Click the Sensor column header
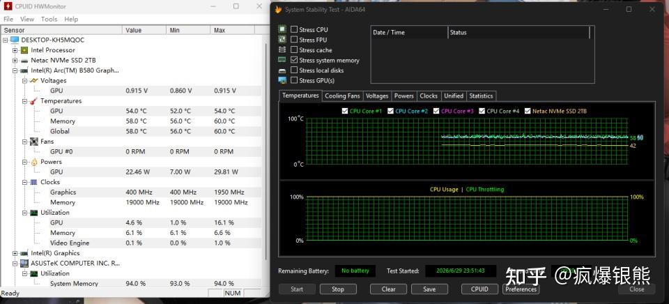 tap(62, 30)
